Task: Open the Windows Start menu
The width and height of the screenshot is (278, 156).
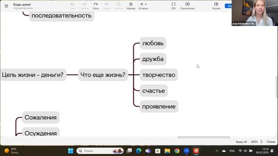Action: point(70,151)
